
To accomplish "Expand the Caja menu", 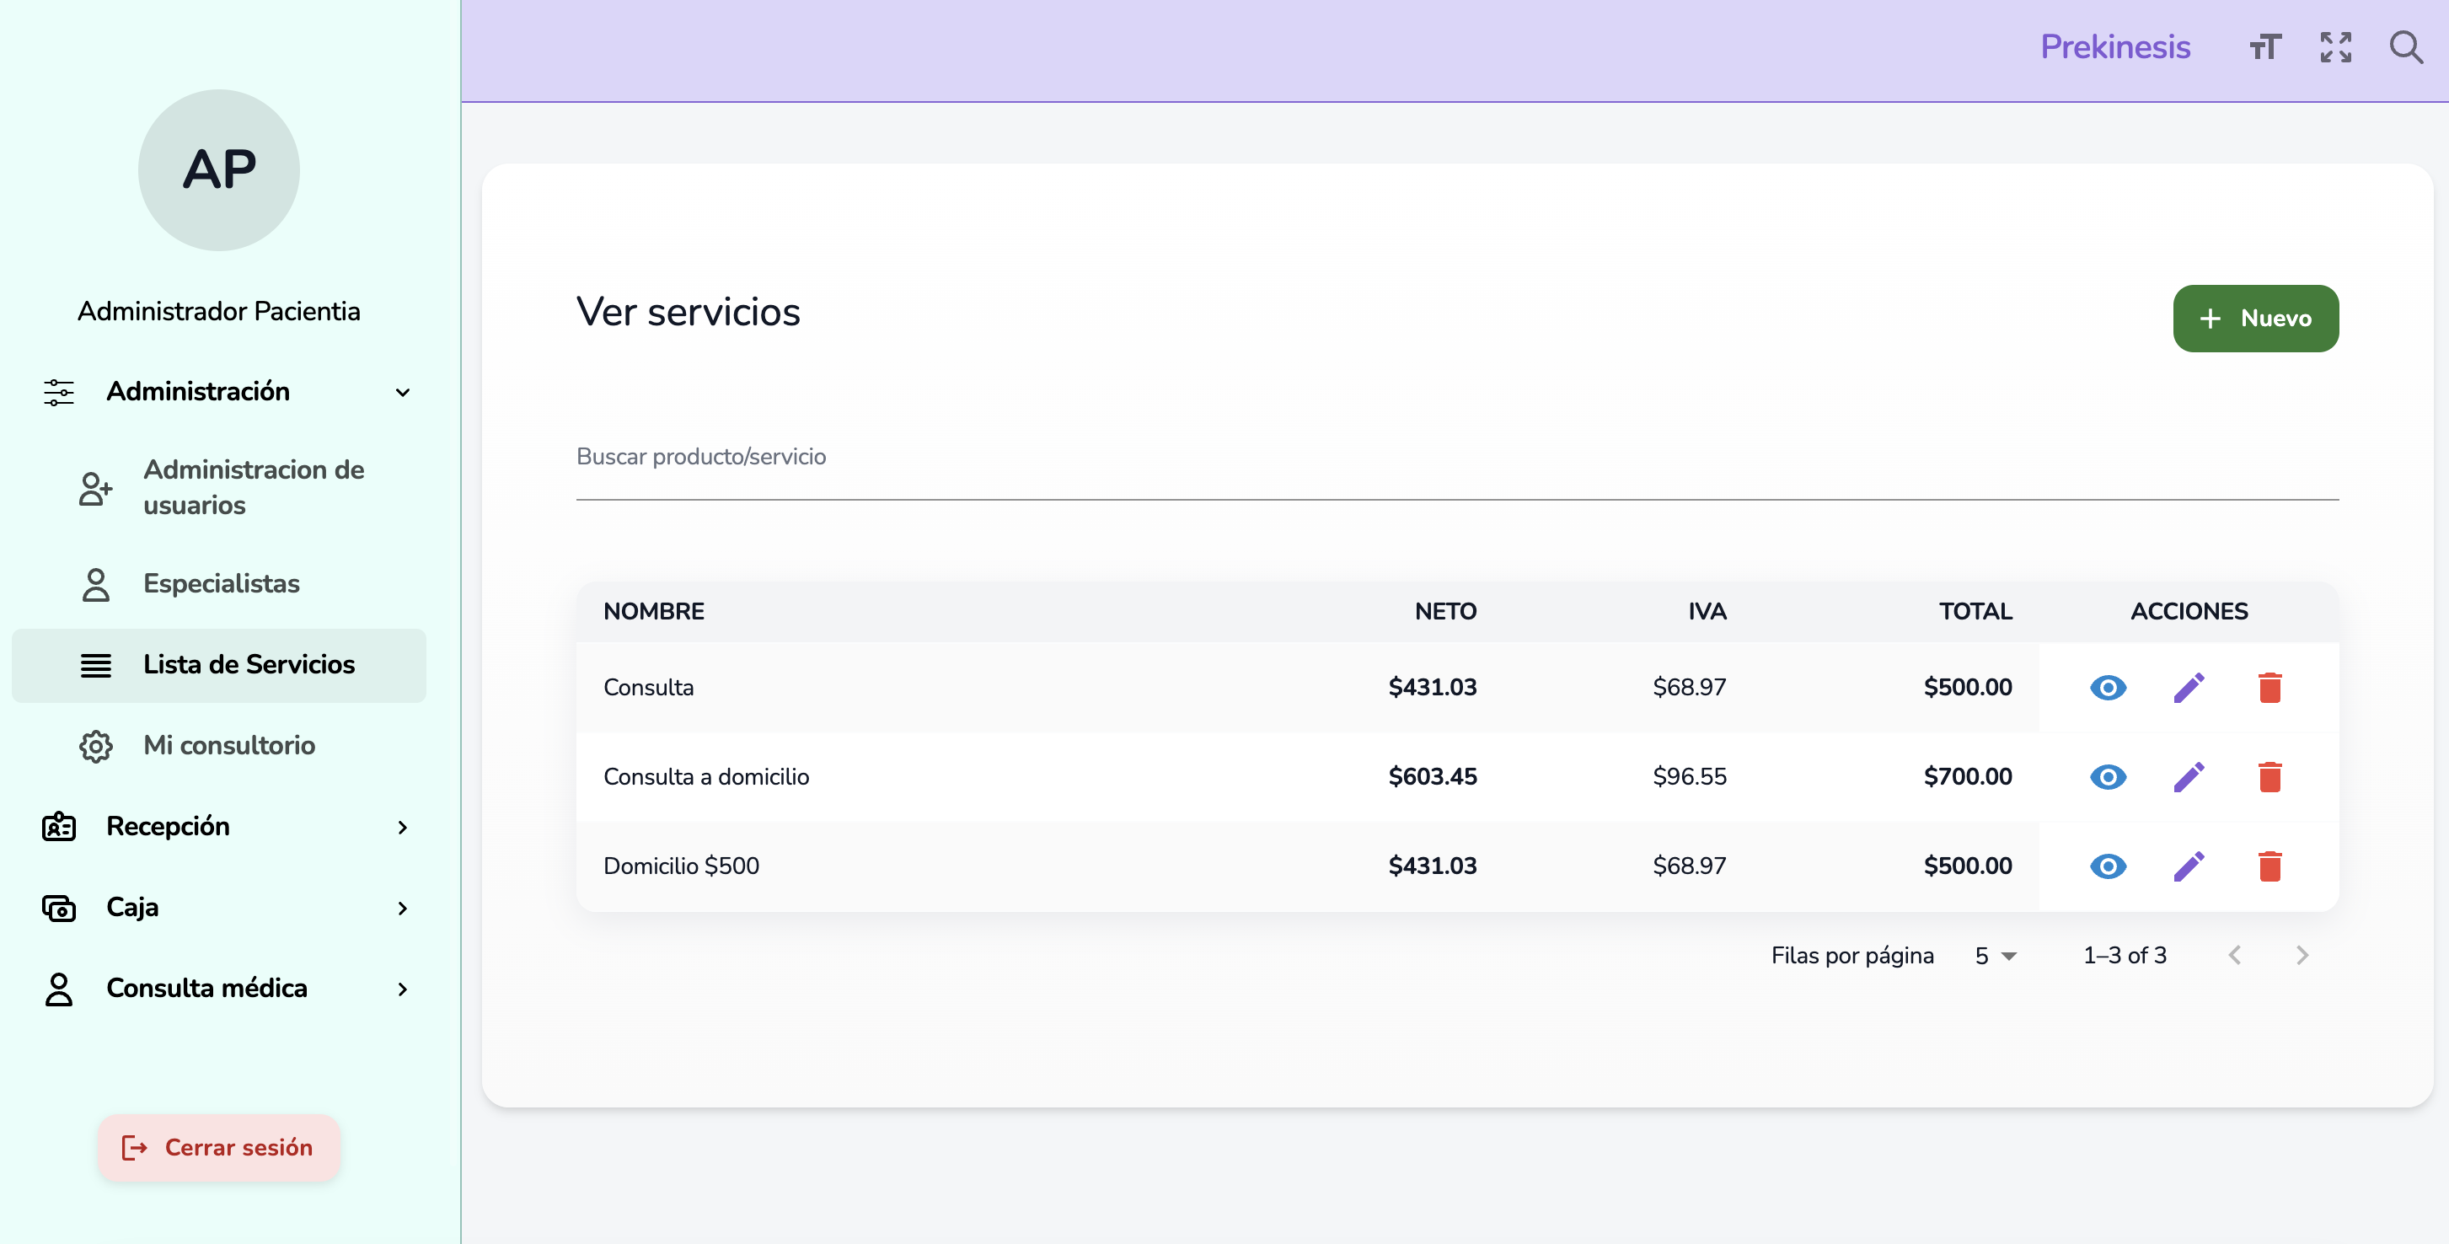I will (402, 909).
